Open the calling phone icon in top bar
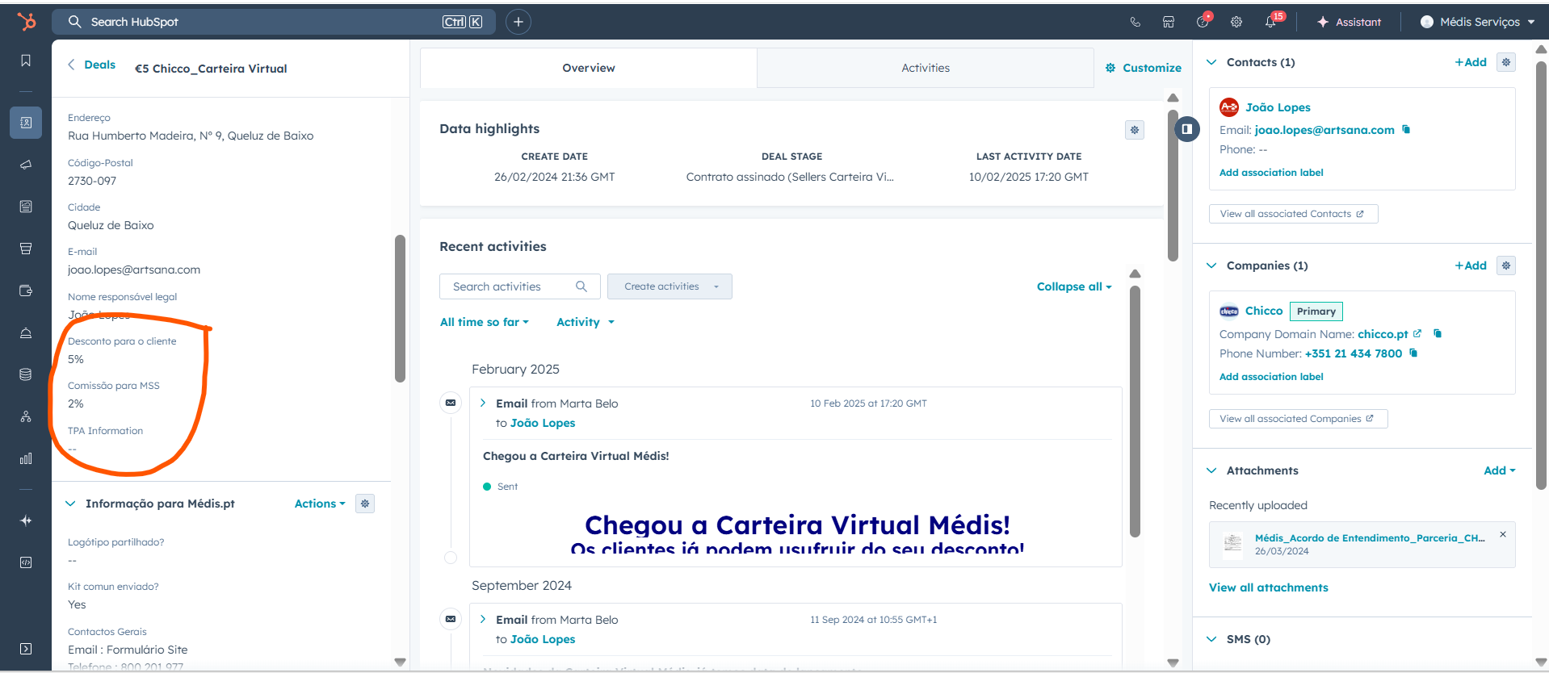 [1135, 23]
